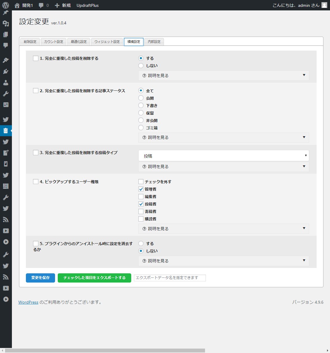Open Users via the person sidebar icon
Image resolution: width=330 pixels, height=353 pixels.
6,83
